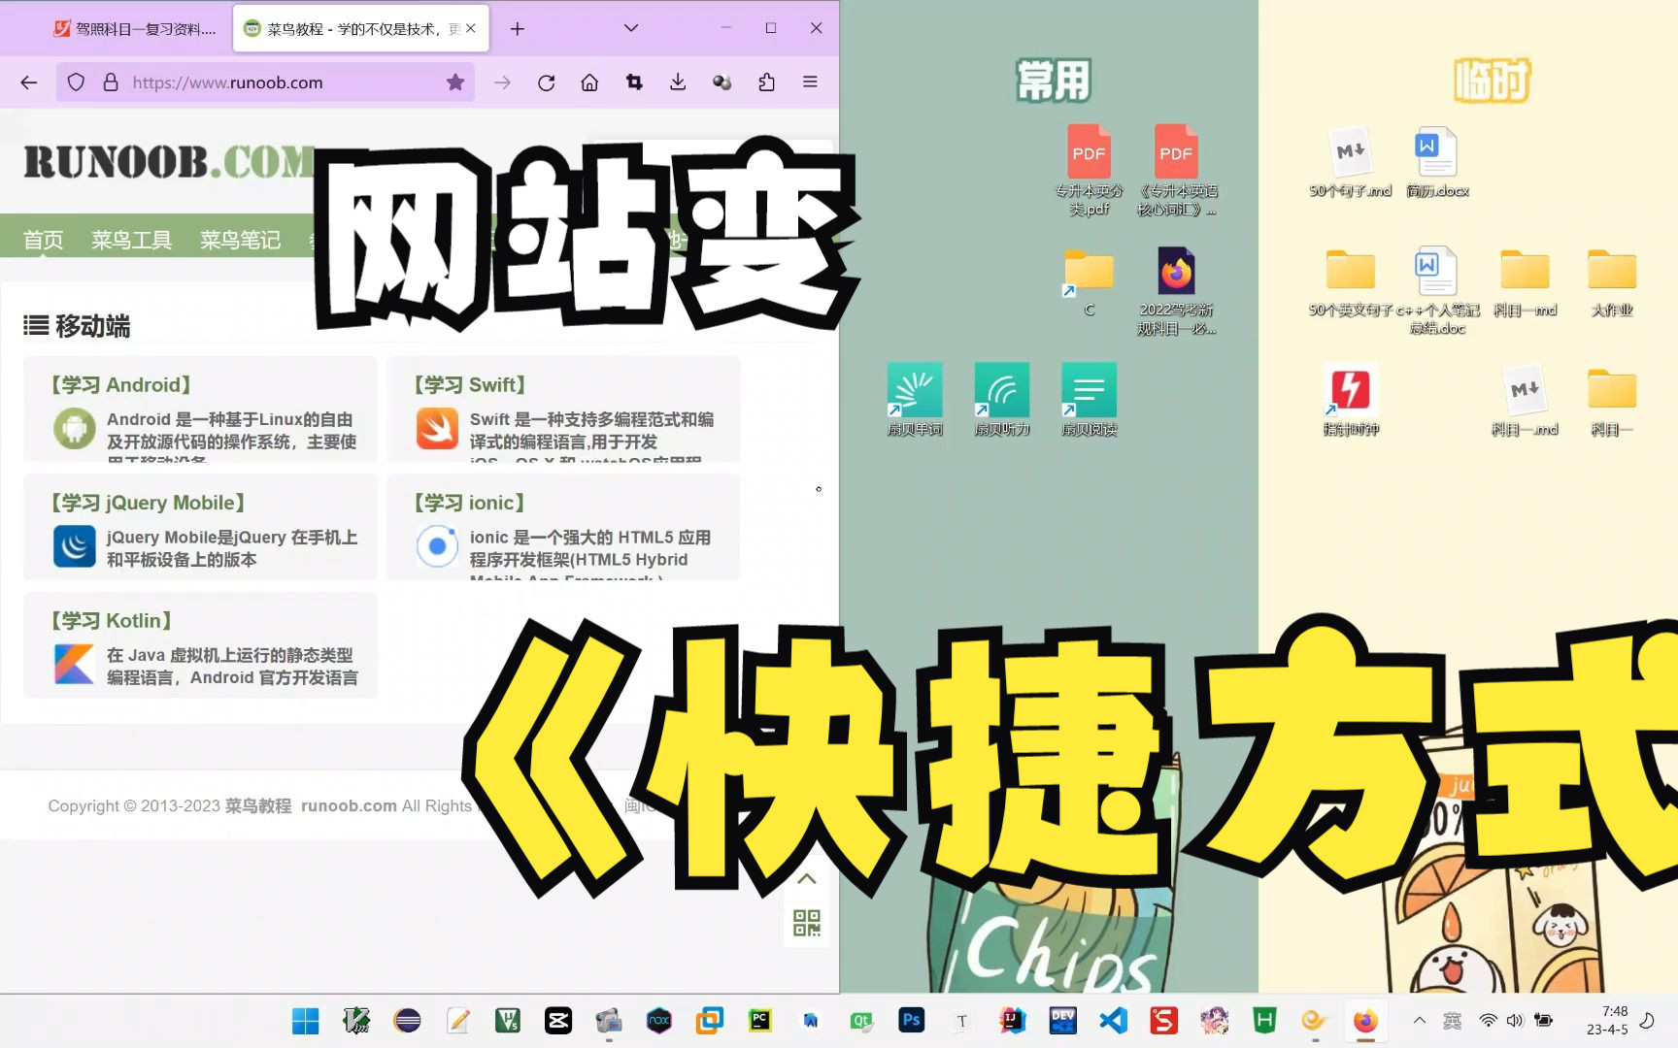Screen dimensions: 1678x1048
Task: Launch the 扇贝单词 desktop shortcut
Action: pos(915,399)
